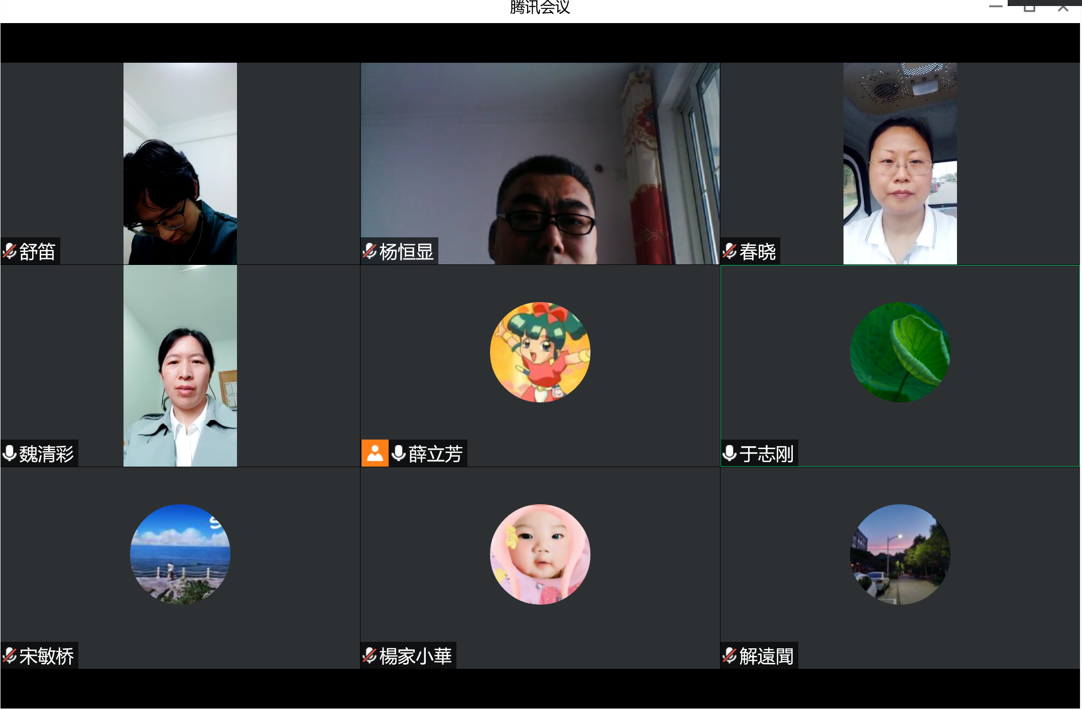Click muted mic icon beside 解遠聞

click(730, 655)
